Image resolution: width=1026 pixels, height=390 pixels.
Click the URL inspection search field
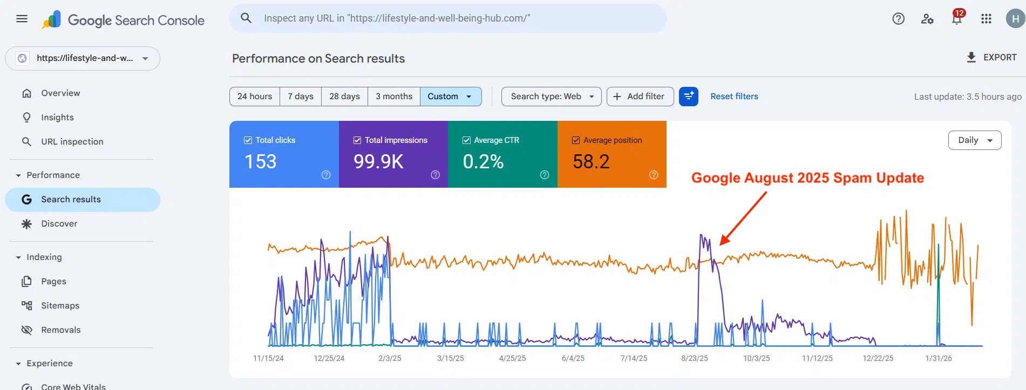[448, 18]
